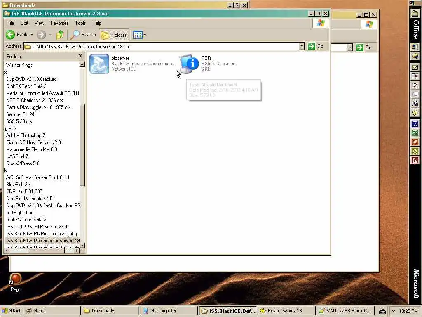Click the folder tree scroll-down arrow
Image resolution: width=422 pixels, height=317 pixels.
click(82, 245)
